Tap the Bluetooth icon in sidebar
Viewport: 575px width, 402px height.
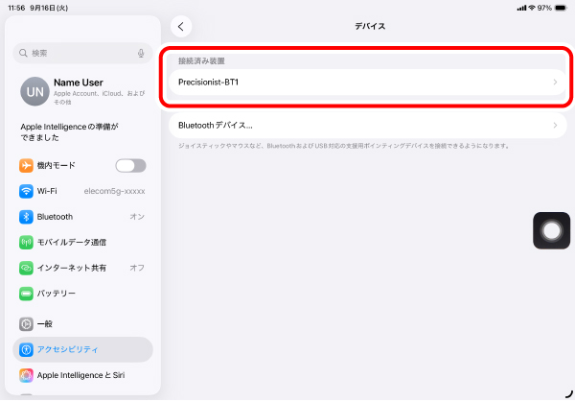click(26, 217)
